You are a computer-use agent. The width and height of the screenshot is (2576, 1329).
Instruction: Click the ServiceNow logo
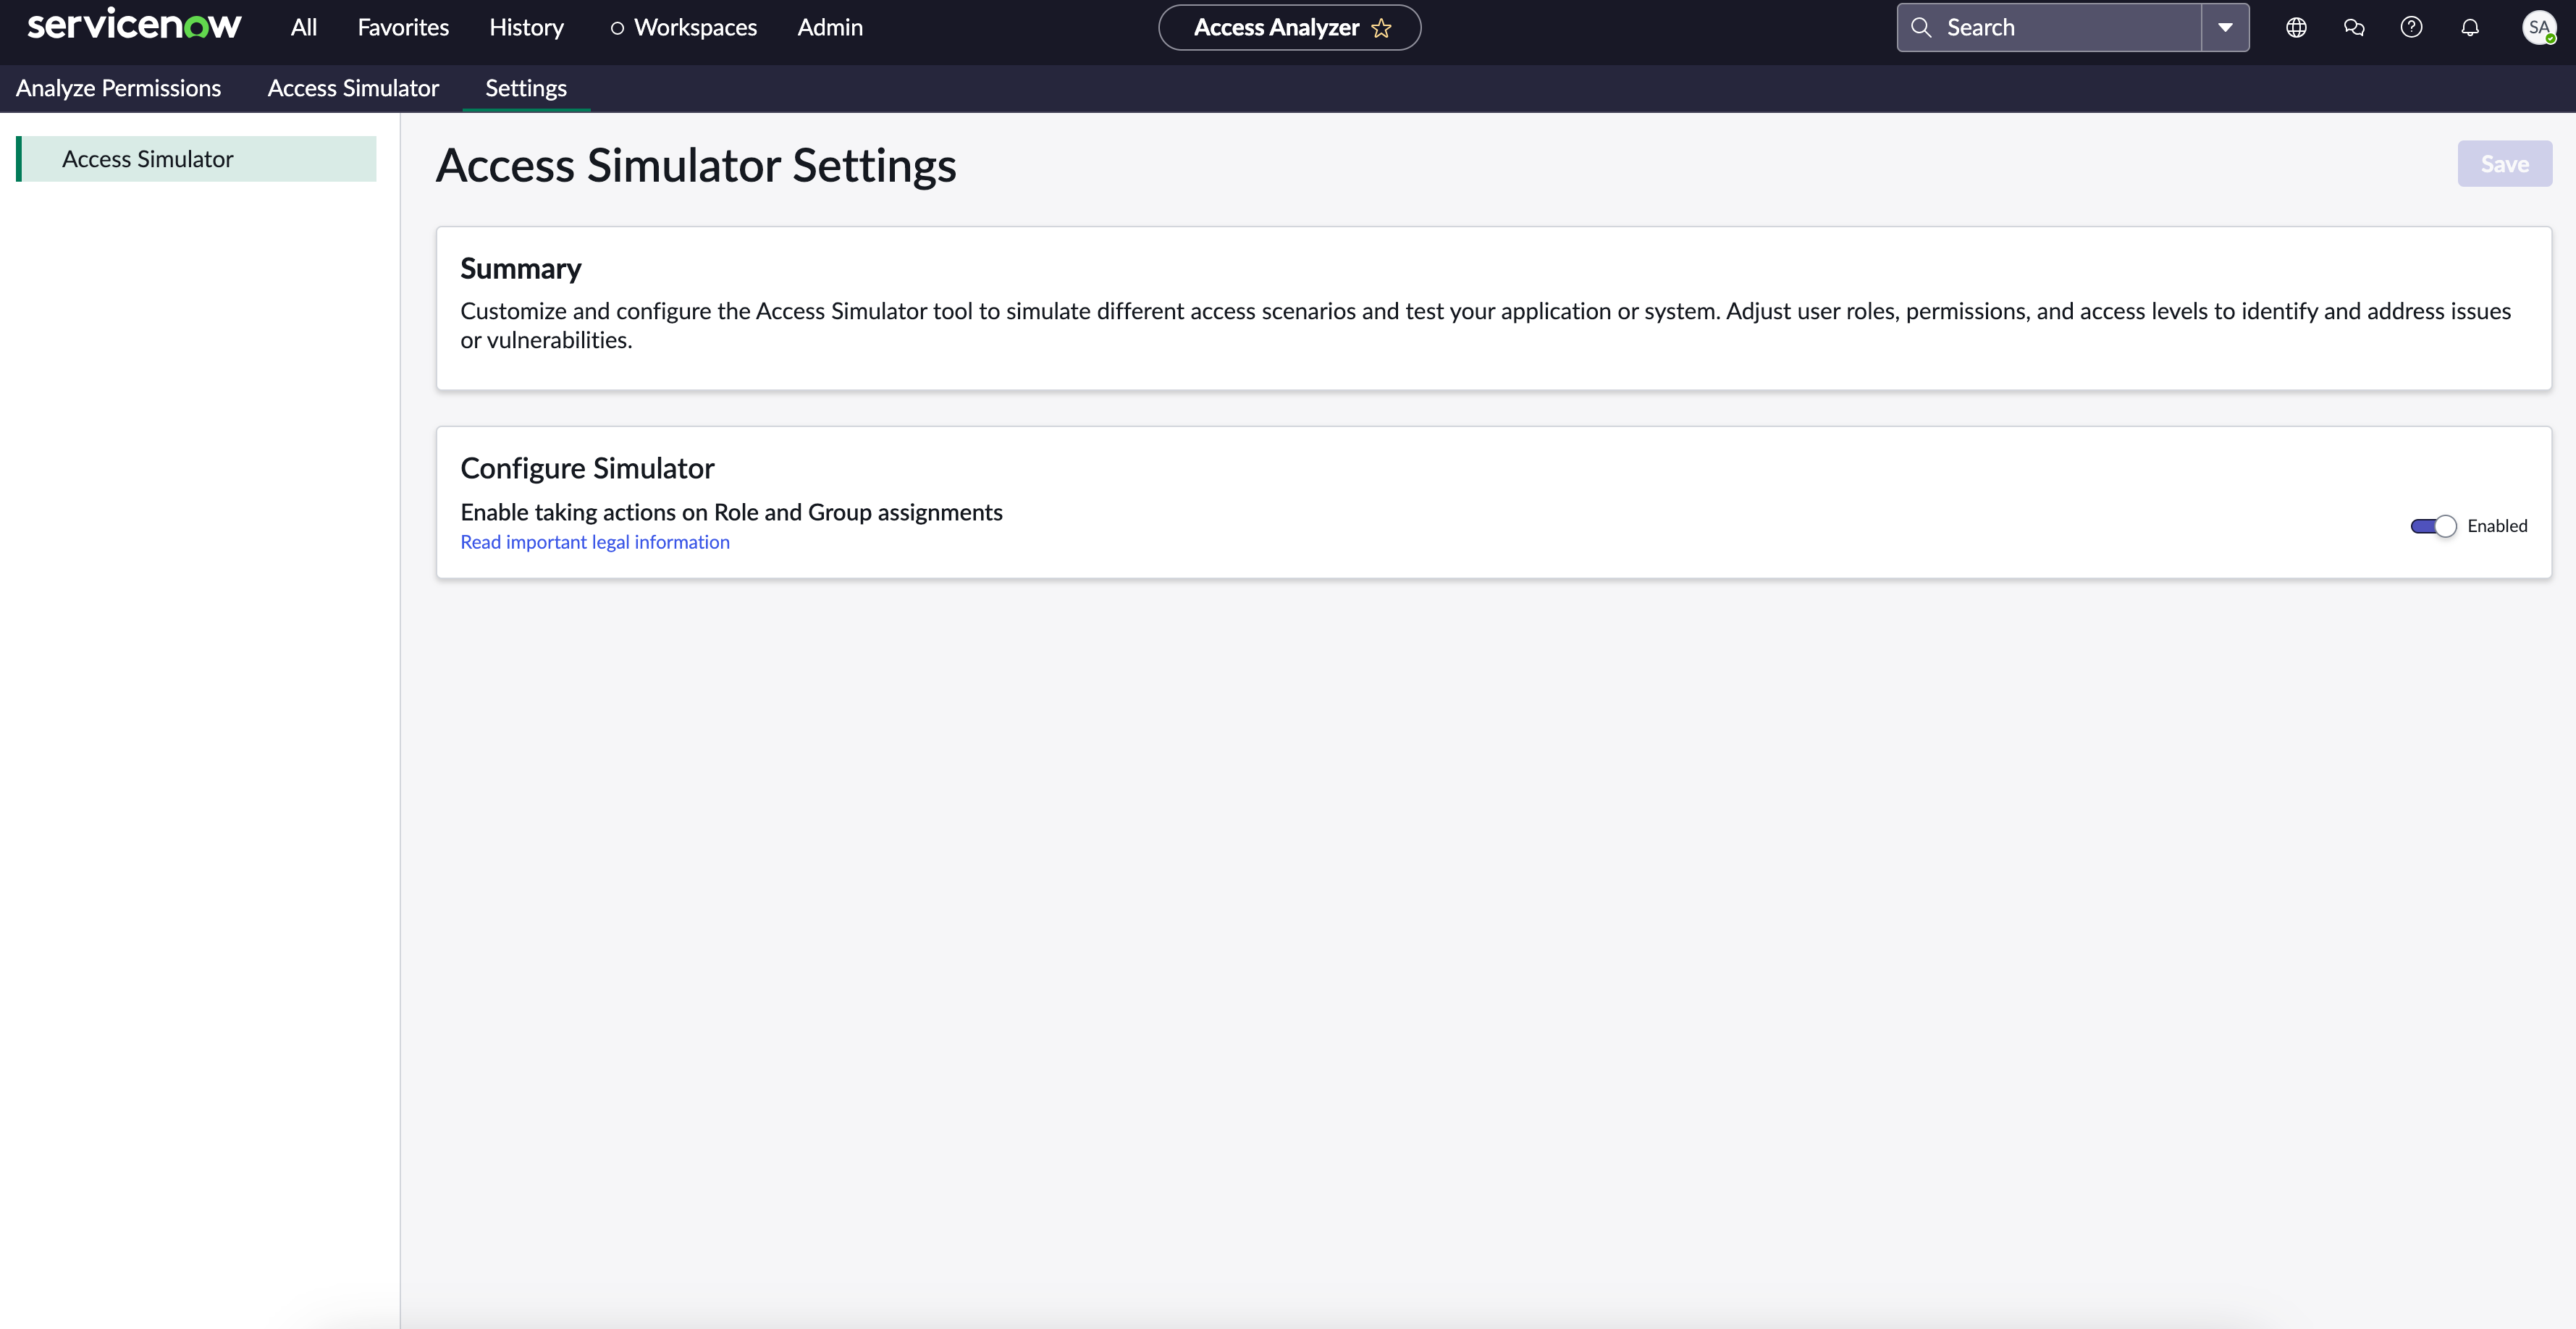(x=134, y=25)
